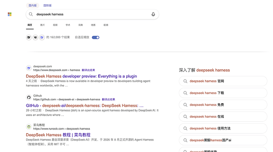
Task: Select the 词典 search tab
Action: tap(81, 25)
